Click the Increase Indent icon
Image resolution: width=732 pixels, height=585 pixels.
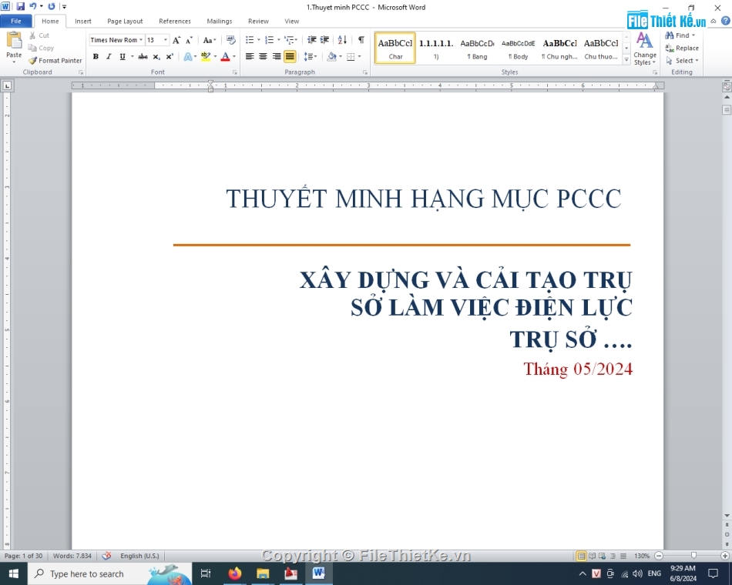(x=324, y=40)
